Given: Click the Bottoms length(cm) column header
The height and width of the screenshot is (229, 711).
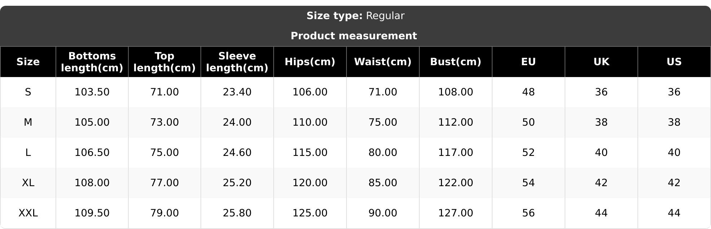Looking at the screenshot, I should 92,62.
